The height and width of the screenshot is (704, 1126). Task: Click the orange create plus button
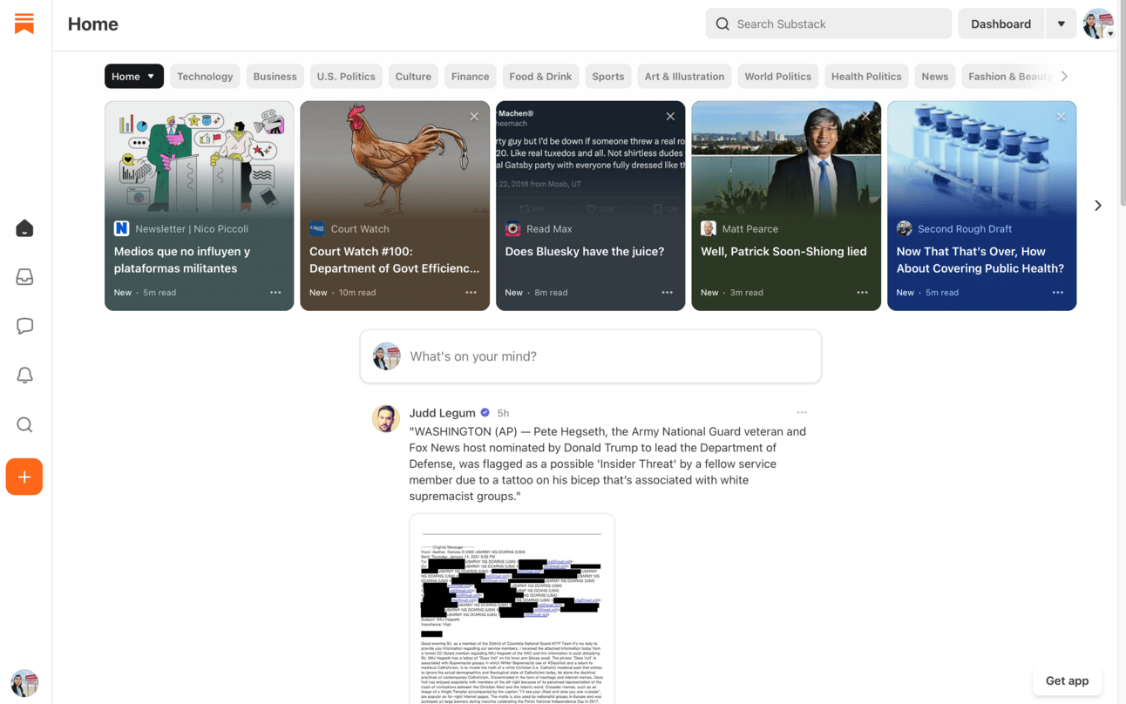24,477
